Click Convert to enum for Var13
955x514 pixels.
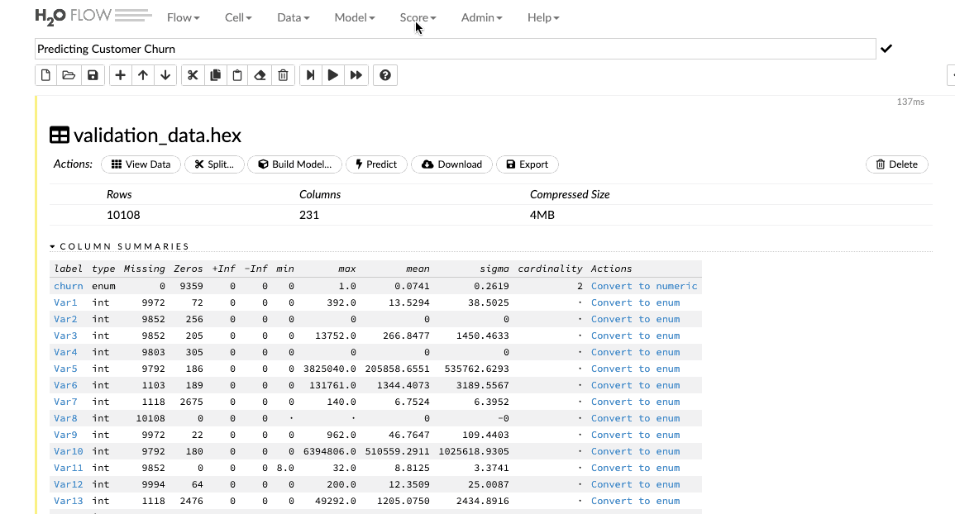point(635,501)
